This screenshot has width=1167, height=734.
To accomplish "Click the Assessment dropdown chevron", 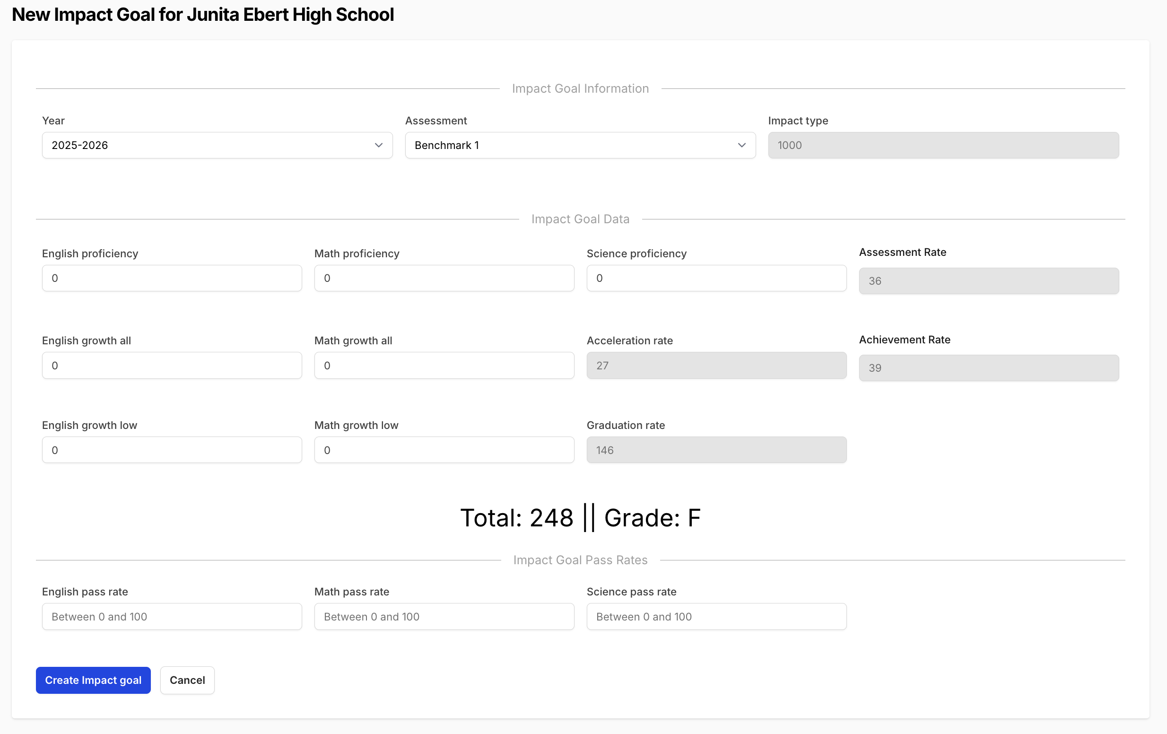I will point(741,145).
